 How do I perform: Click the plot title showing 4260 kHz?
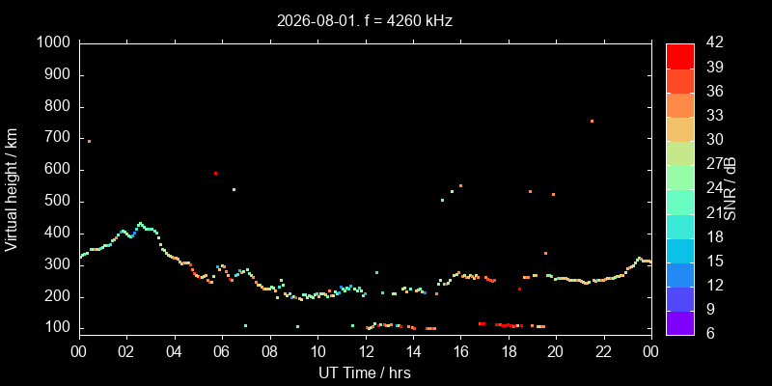[x=365, y=20]
